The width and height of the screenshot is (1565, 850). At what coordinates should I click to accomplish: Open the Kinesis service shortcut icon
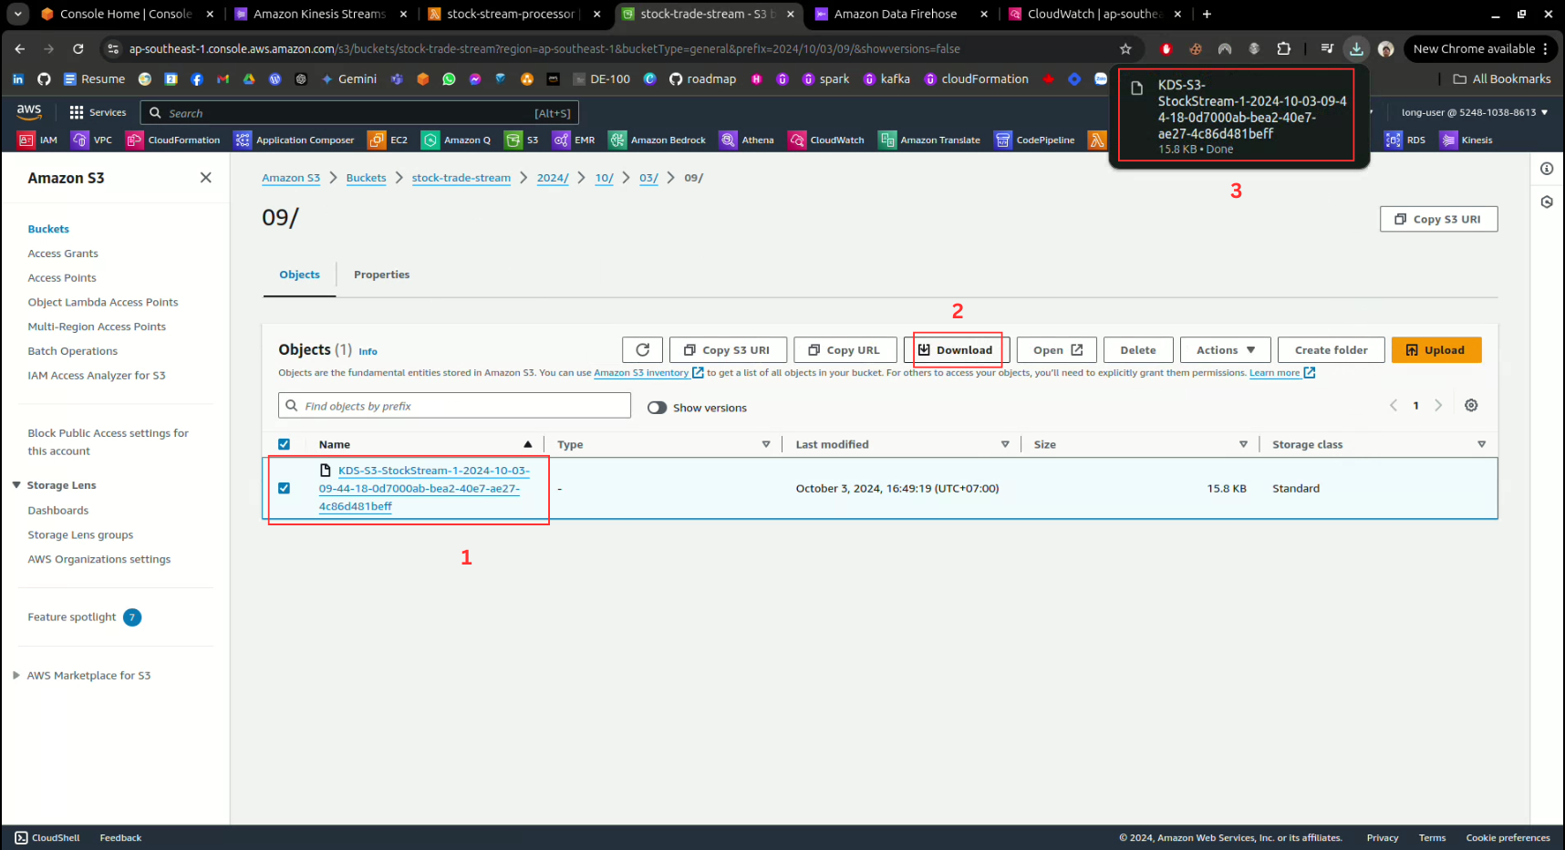tap(1449, 140)
